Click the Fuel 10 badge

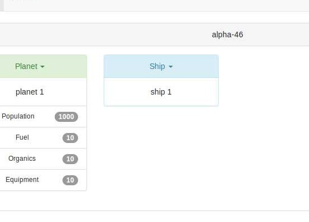pos(70,138)
